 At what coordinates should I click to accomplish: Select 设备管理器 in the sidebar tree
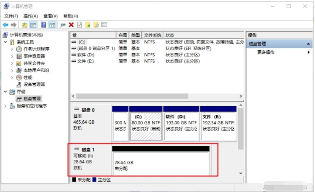(x=34, y=84)
